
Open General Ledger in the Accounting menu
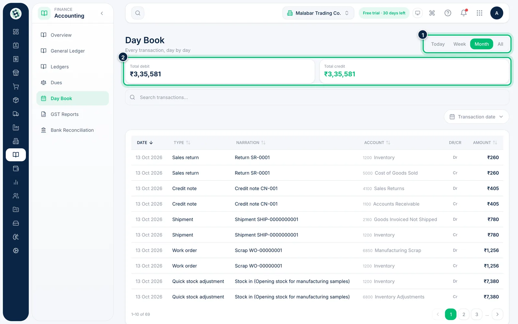(73, 51)
